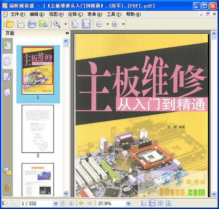Jump to first page button in status bar
219x209 pixels.
tap(8, 203)
